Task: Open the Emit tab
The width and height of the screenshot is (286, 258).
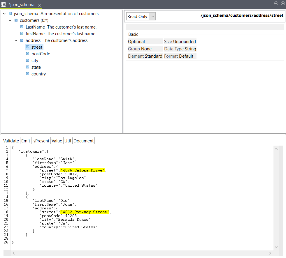Action: (26, 141)
